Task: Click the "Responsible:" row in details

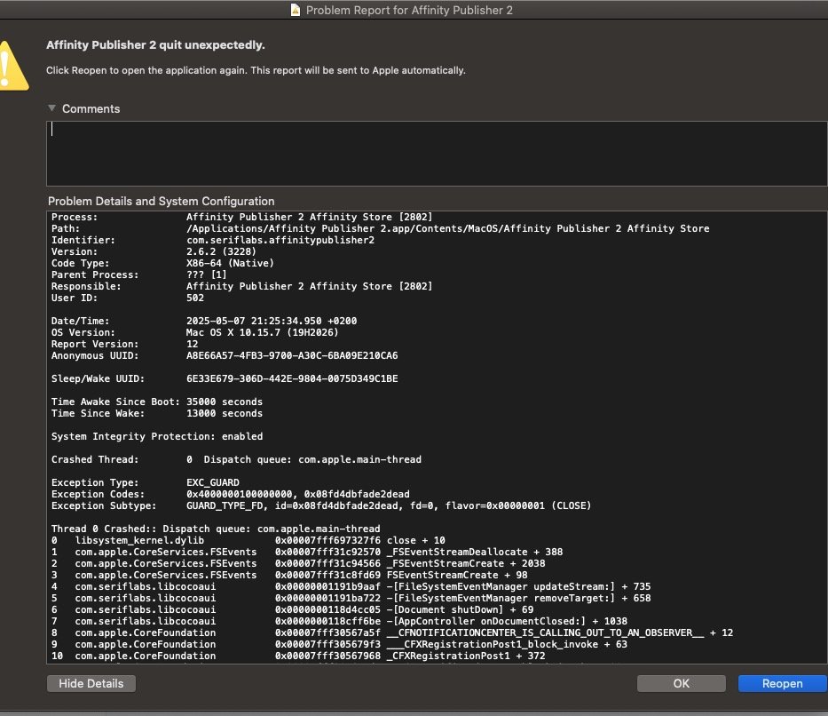Action: tap(242, 286)
